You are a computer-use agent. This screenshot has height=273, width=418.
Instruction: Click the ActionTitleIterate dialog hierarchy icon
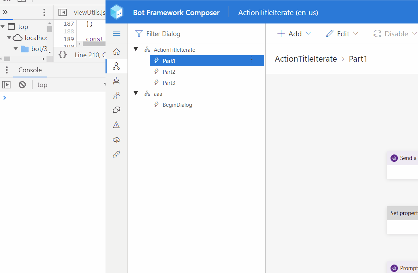pyautogui.click(x=147, y=50)
